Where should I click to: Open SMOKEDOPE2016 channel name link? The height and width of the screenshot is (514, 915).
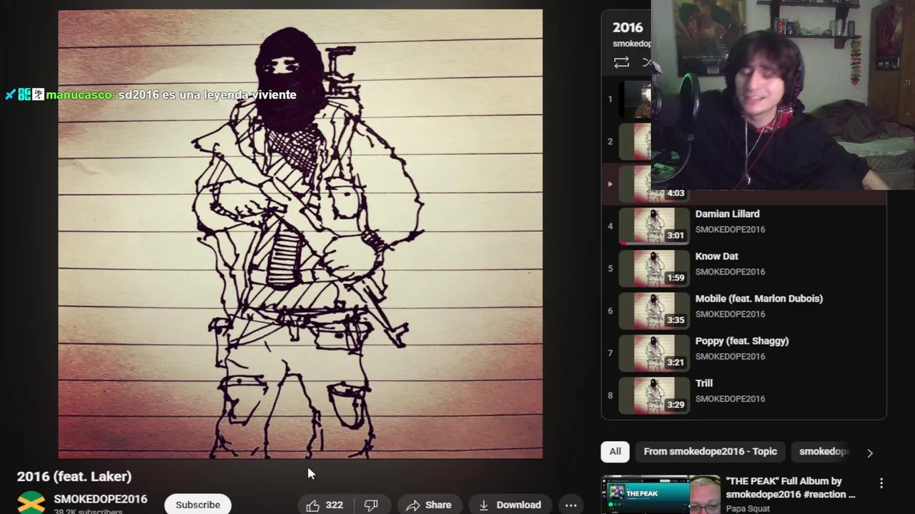100,499
